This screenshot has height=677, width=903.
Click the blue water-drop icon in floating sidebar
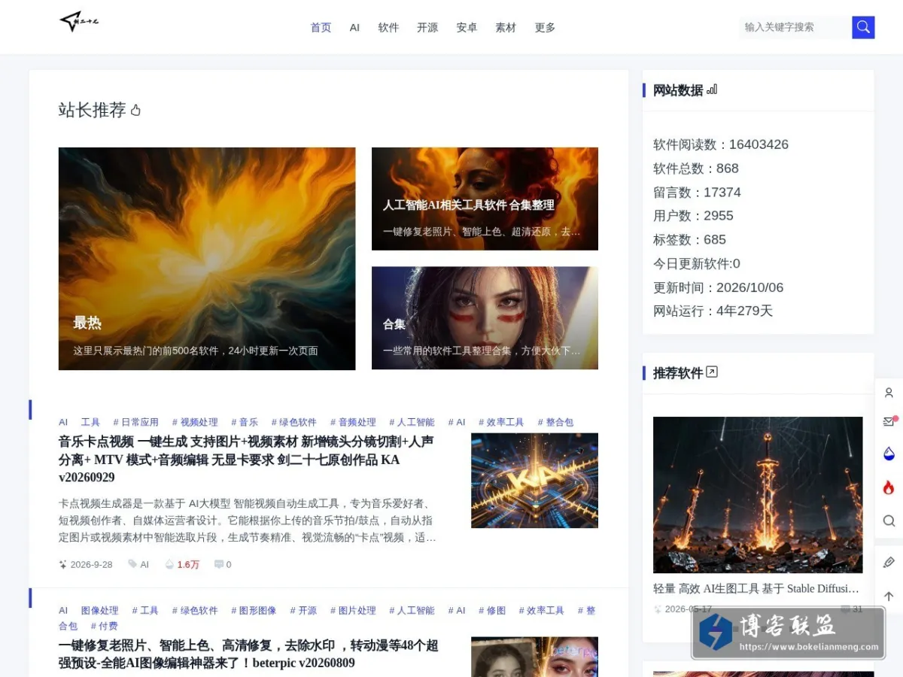click(889, 454)
